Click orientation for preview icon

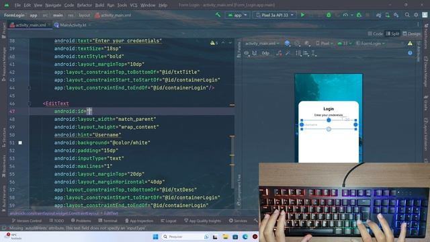pyautogui.click(x=297, y=43)
